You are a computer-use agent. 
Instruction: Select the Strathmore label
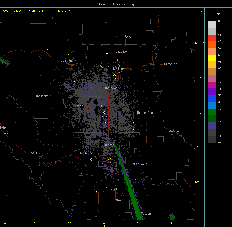click(x=139, y=164)
